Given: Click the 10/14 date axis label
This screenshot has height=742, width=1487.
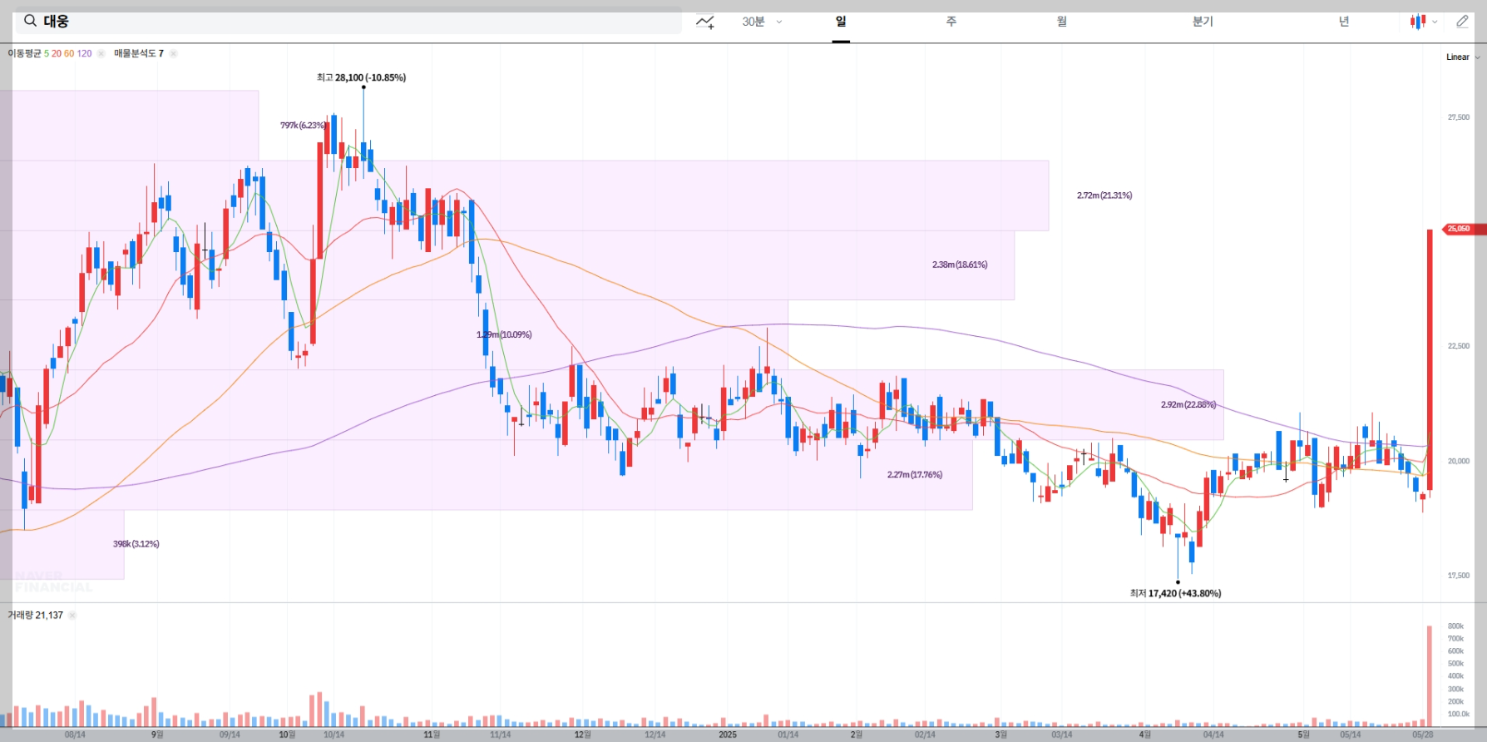Looking at the screenshot, I should coord(333,735).
